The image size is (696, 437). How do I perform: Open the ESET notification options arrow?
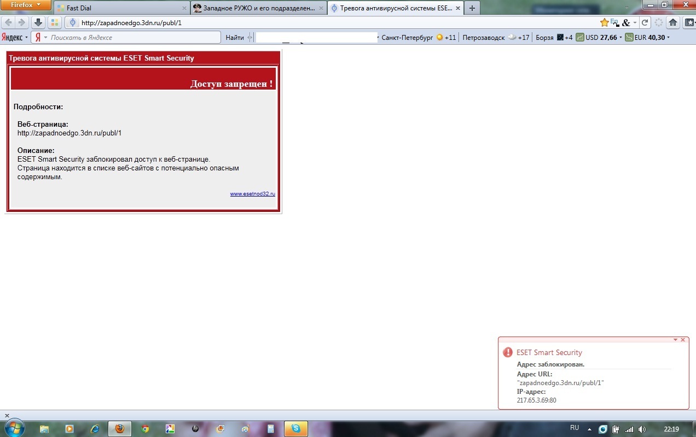point(676,340)
